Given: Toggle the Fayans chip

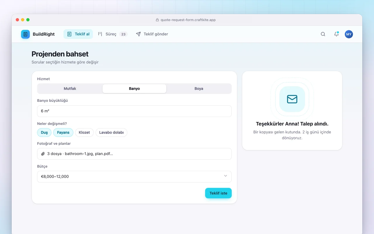Looking at the screenshot, I should 63,133.
